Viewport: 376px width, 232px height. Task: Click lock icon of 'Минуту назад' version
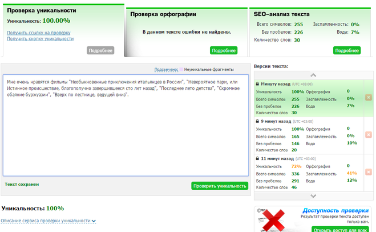click(257, 84)
